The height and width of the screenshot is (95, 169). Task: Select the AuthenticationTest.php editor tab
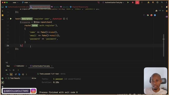[40, 7]
